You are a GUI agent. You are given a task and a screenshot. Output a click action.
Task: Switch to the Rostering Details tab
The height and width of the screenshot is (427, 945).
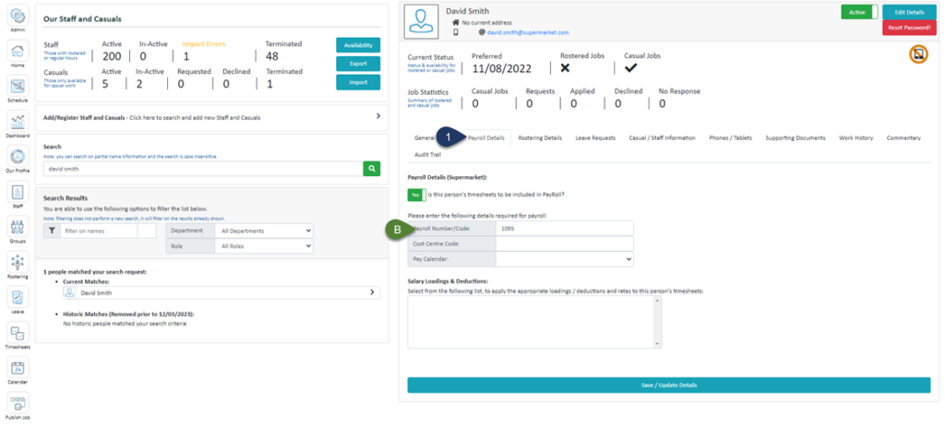[540, 138]
